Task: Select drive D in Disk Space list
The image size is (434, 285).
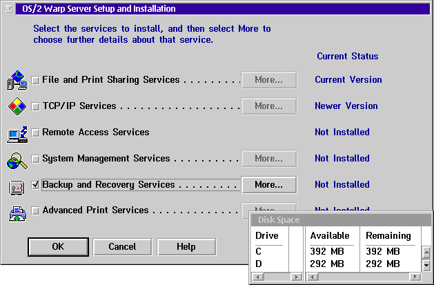Action: tap(259, 264)
